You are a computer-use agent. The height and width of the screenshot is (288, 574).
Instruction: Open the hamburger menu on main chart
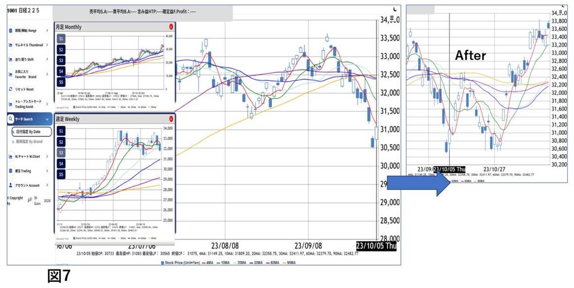392,18
